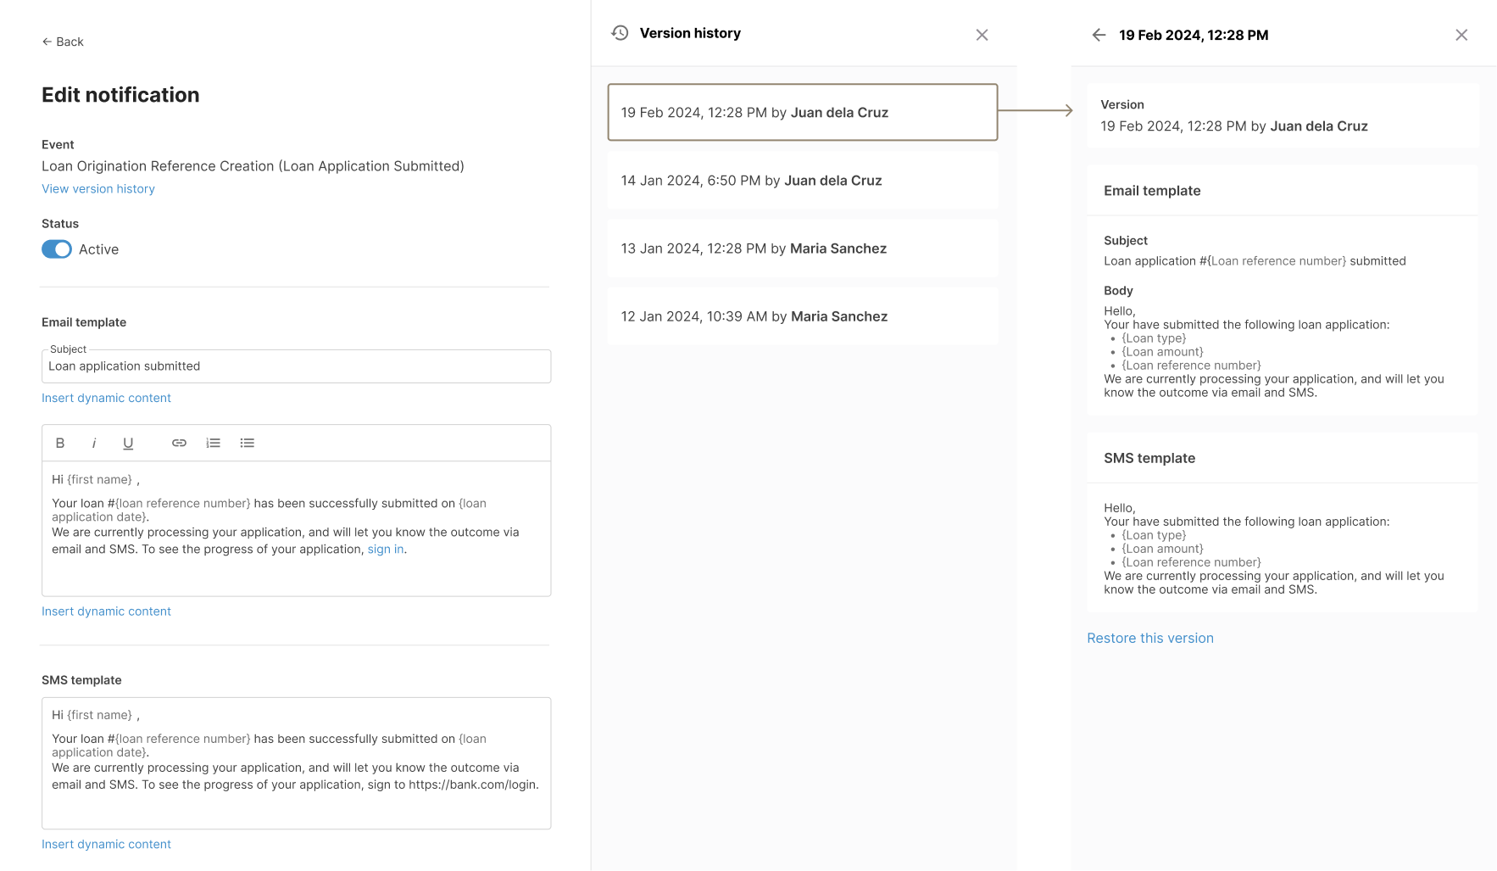Click Insert dynamic content below the email body

pos(106,611)
